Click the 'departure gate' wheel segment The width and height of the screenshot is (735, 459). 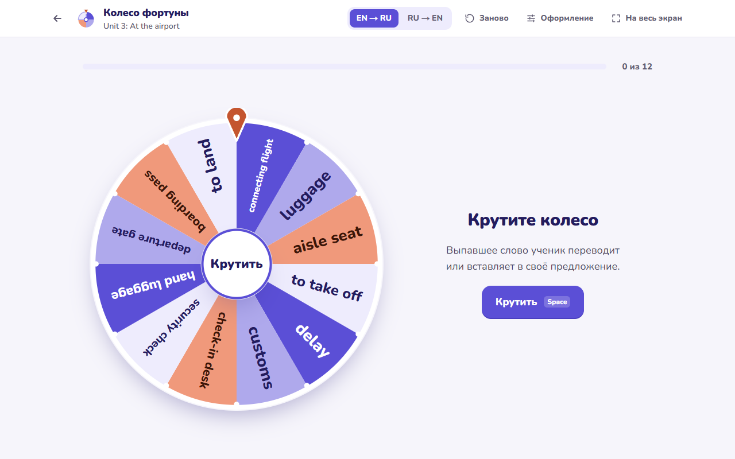point(151,240)
